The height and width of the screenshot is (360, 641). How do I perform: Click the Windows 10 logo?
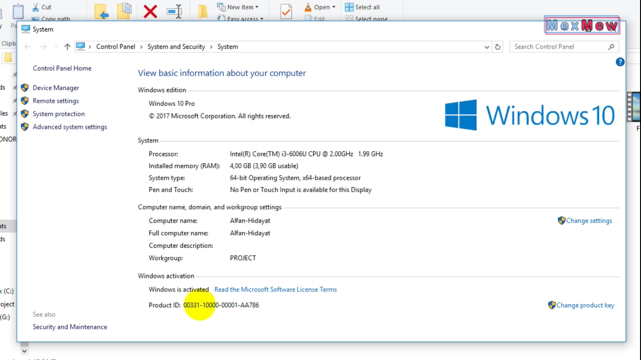530,115
